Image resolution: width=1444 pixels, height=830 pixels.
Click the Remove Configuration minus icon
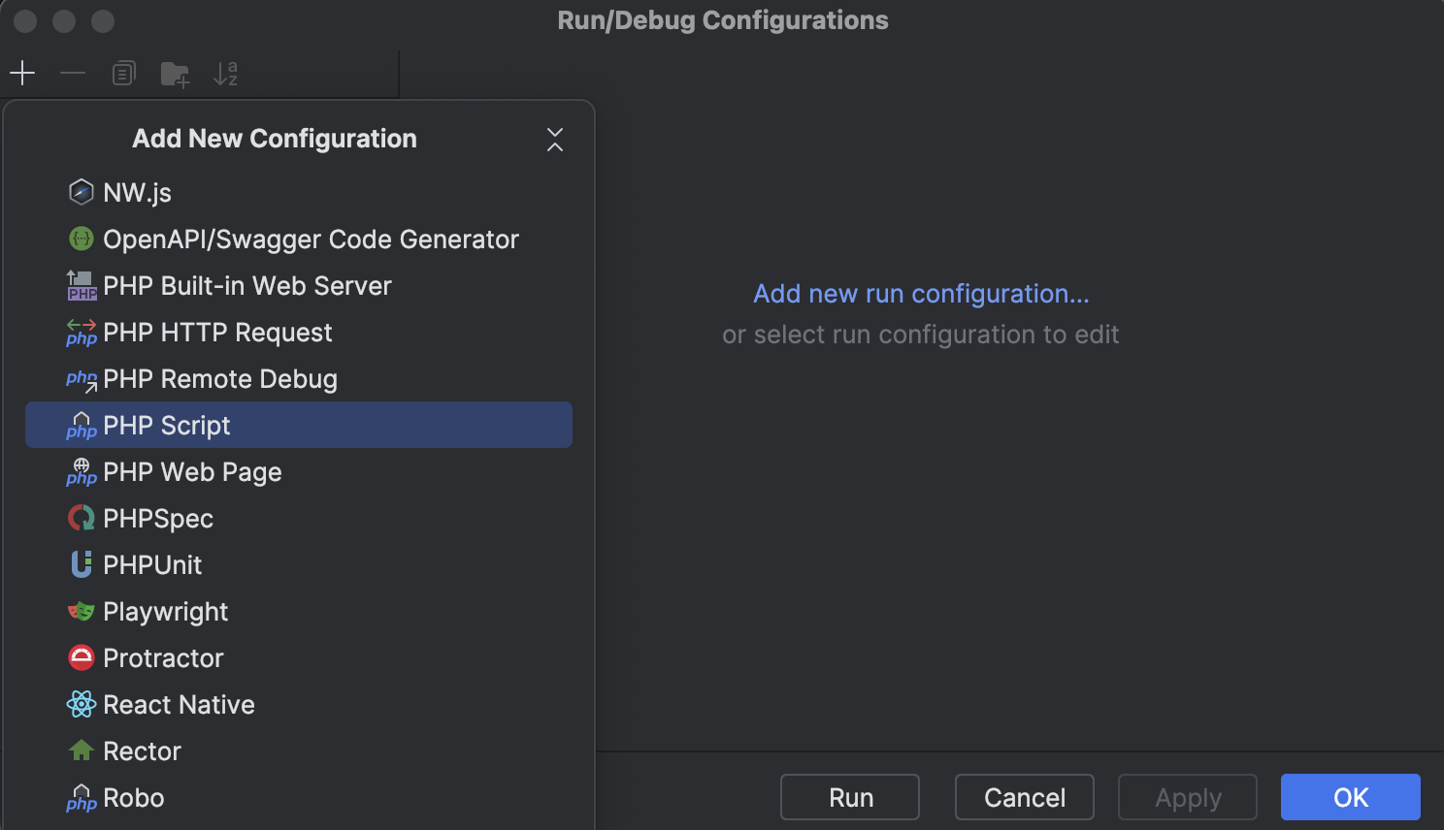pos(73,73)
